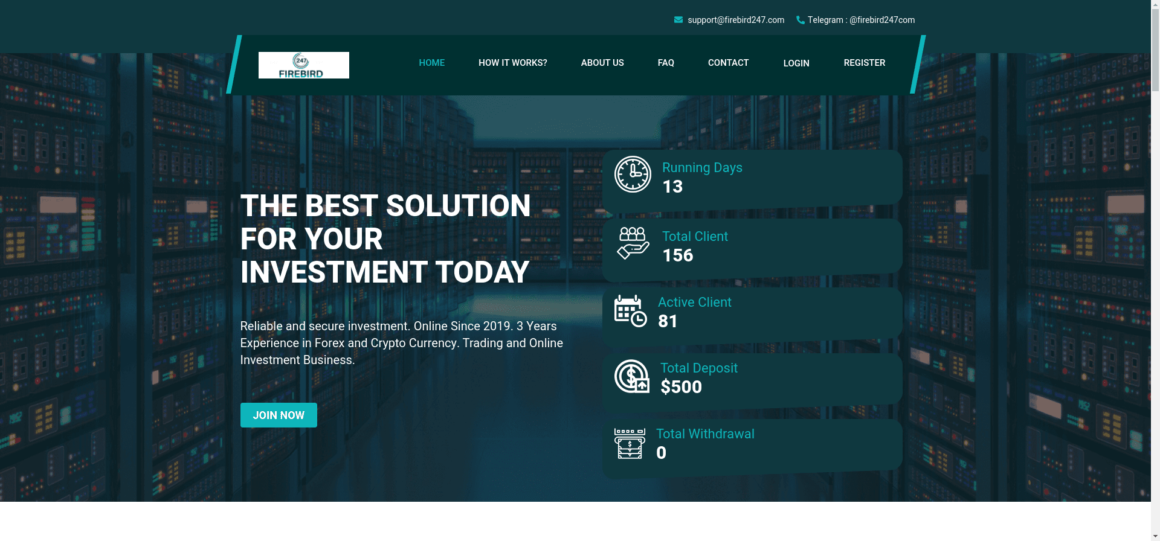1160x541 pixels.
Task: Open the REGISTER page
Action: (864, 63)
